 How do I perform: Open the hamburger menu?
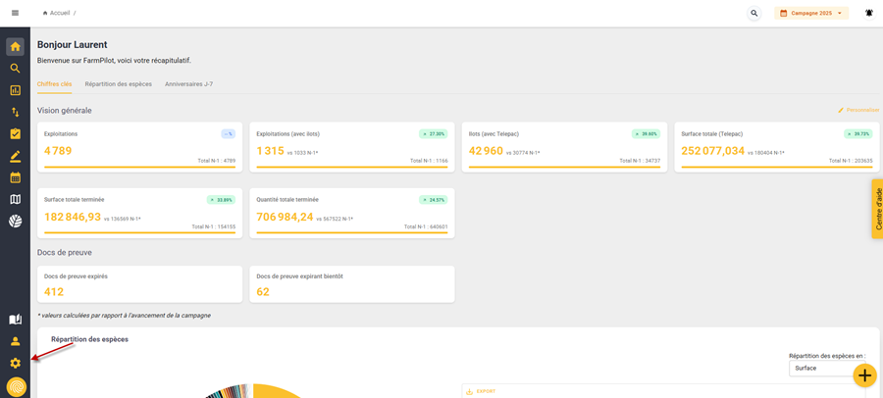click(x=15, y=13)
